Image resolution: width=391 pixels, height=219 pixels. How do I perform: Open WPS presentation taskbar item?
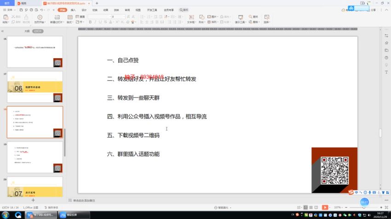point(40,215)
